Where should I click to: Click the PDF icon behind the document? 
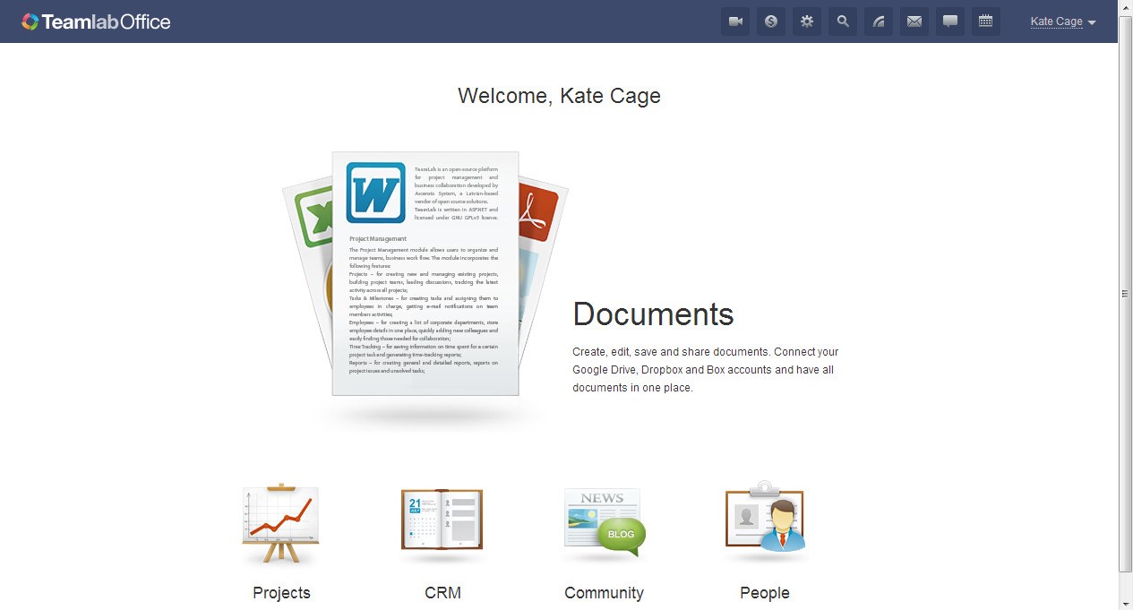click(x=539, y=213)
